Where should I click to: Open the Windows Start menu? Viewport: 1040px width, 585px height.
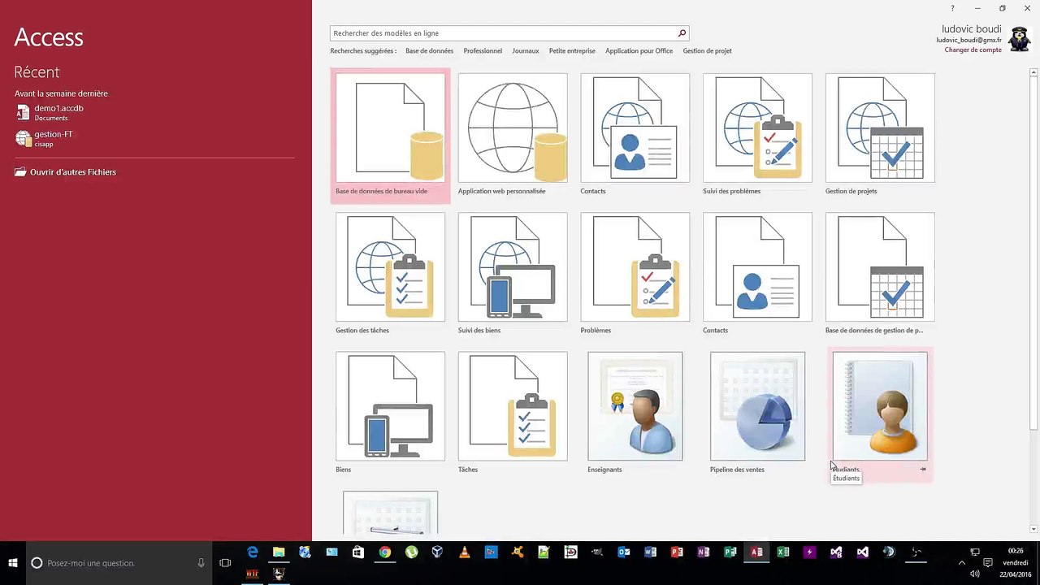tap(13, 562)
